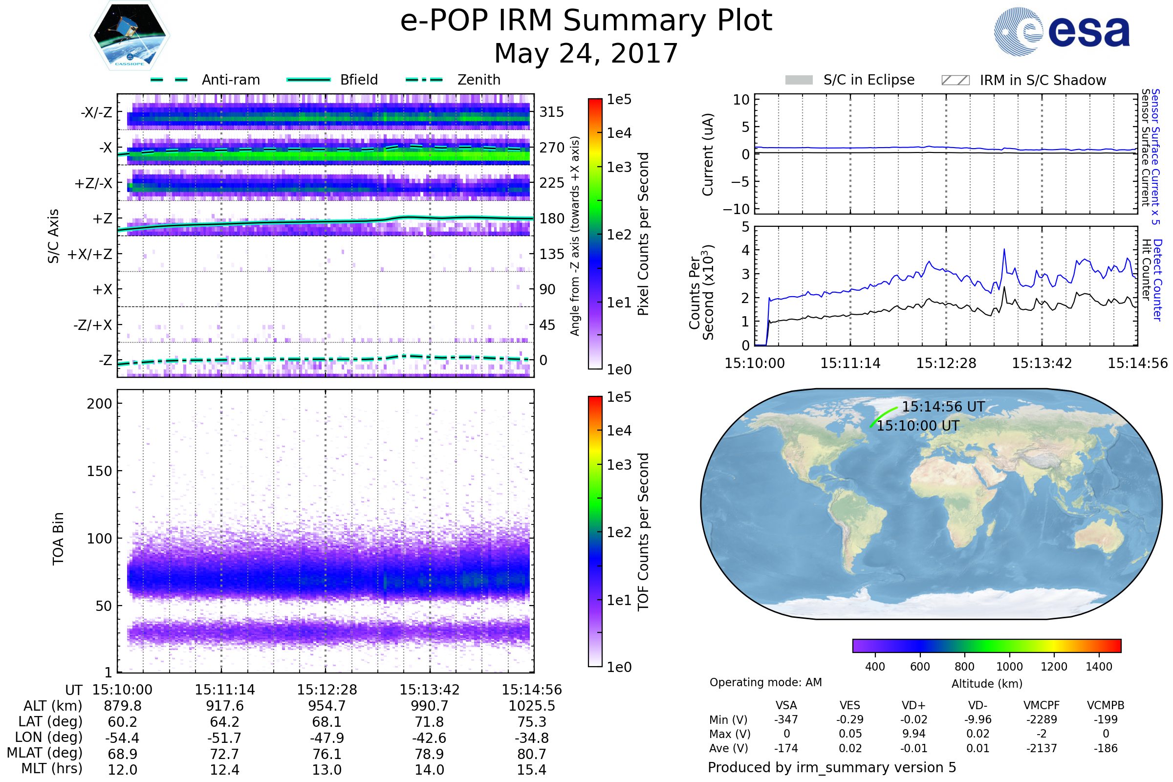Click the Produced by irm_summary version 5 text
Viewport: 1173px width, 782px height.
tap(832, 767)
